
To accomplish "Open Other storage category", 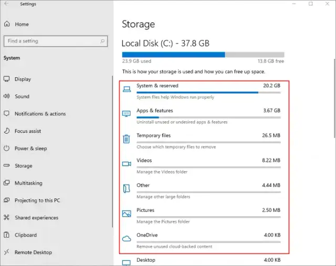I will (x=202, y=191).
